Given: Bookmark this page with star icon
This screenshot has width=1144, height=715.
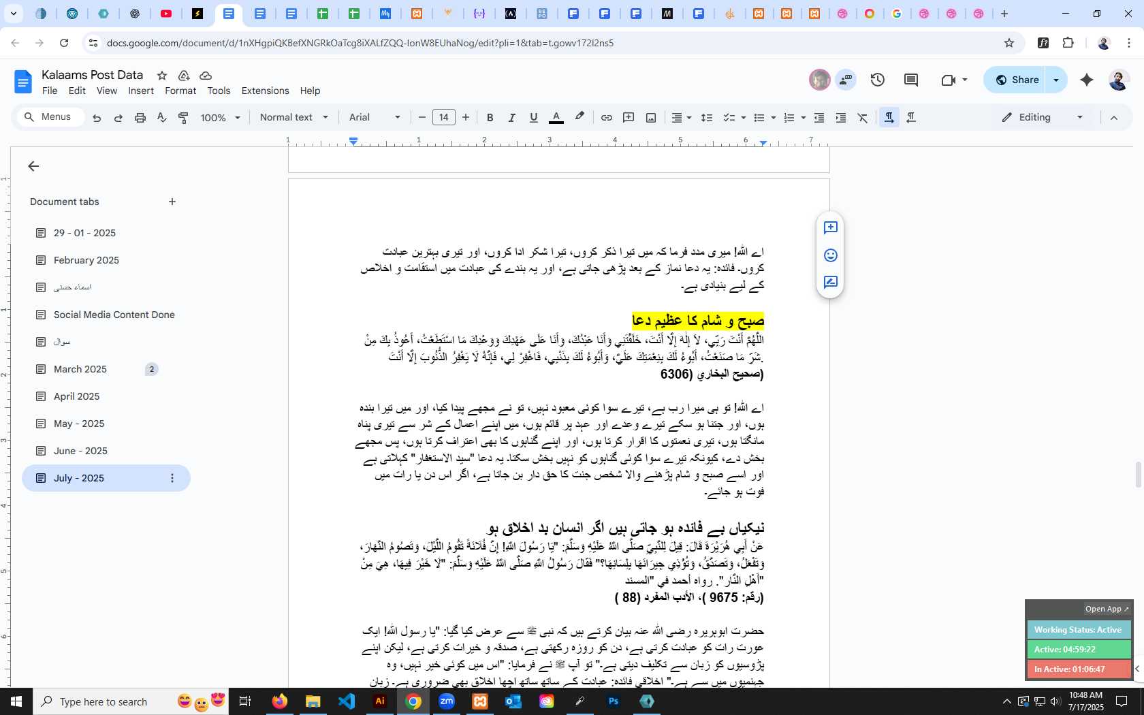Looking at the screenshot, I should point(1009,43).
